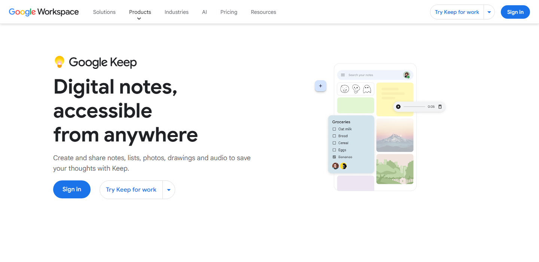
Task: Check the Bread checkbox
Action: pyautogui.click(x=334, y=136)
